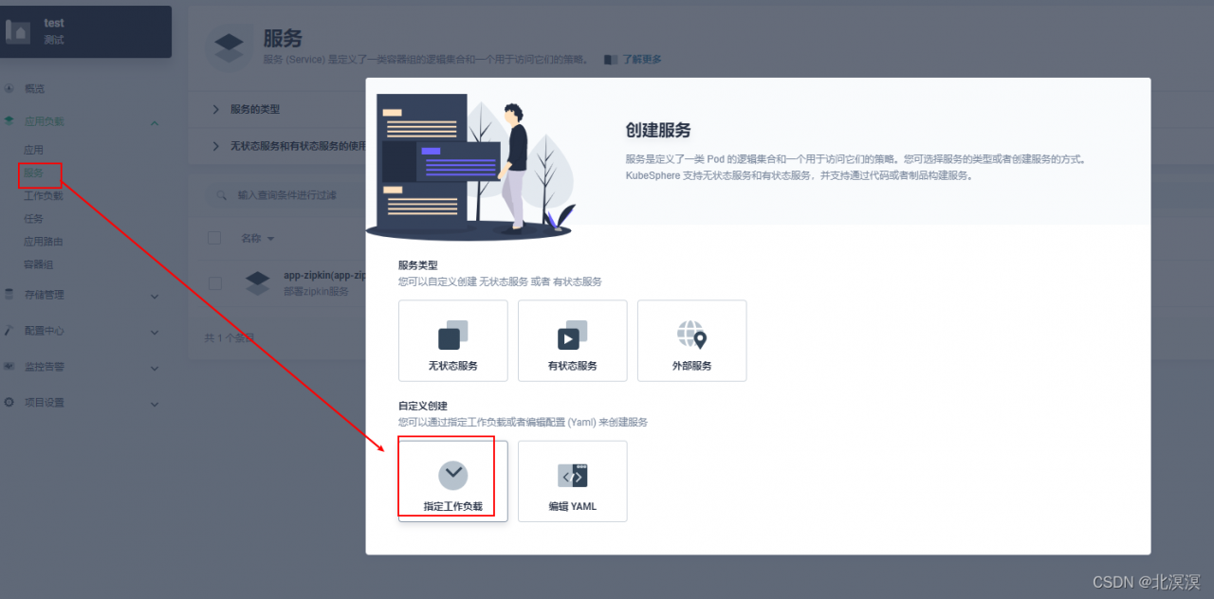Select the 无状态服务 stateless service card
The width and height of the screenshot is (1214, 599).
(453, 341)
